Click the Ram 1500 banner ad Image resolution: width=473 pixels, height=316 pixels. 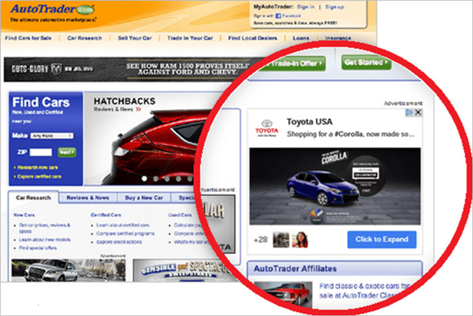[133, 69]
